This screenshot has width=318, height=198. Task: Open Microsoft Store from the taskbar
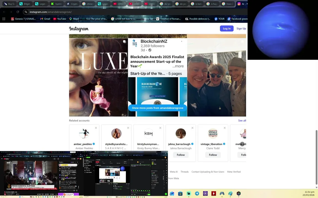(x=180, y=194)
